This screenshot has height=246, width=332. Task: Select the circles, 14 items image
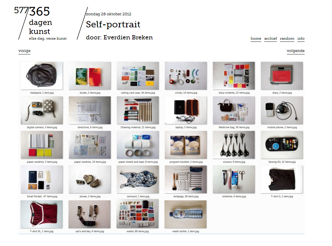click(186, 76)
